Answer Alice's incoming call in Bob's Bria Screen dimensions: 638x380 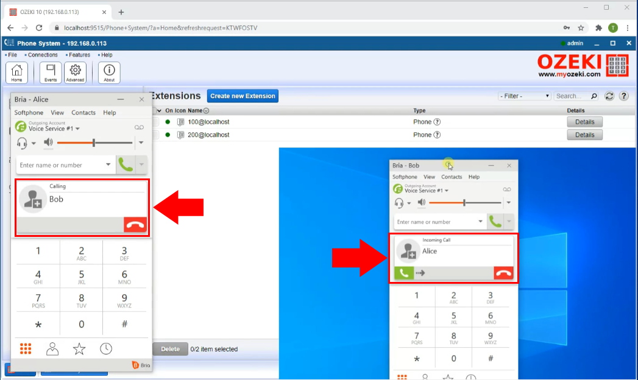pyautogui.click(x=404, y=273)
